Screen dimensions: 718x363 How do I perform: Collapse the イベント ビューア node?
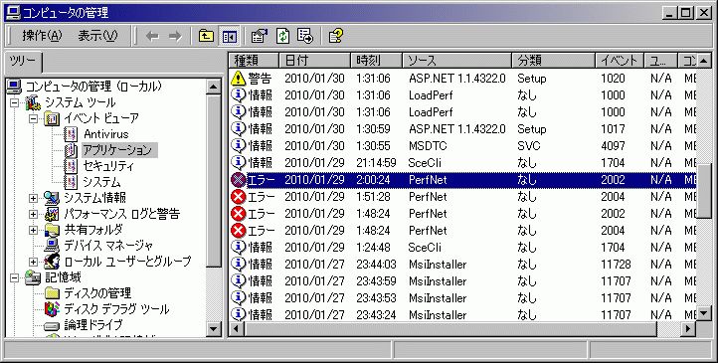33,118
